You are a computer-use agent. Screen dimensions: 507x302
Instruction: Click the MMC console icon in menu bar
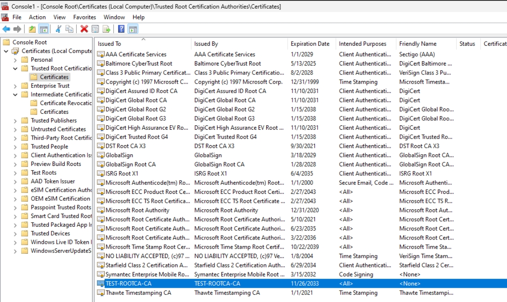5,17
